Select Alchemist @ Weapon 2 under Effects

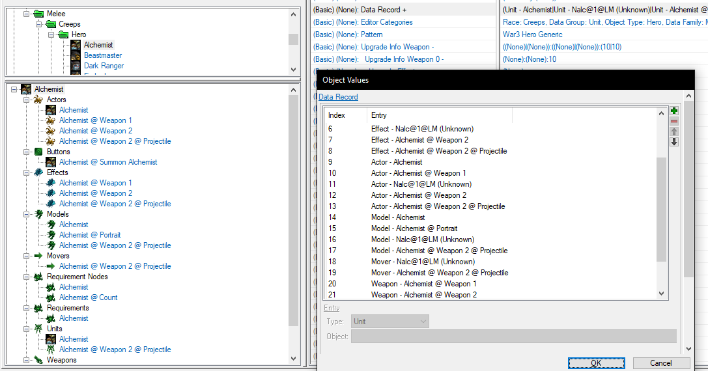95,193
